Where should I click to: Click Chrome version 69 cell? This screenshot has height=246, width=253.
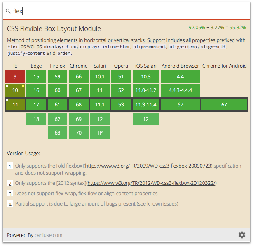click(79, 119)
